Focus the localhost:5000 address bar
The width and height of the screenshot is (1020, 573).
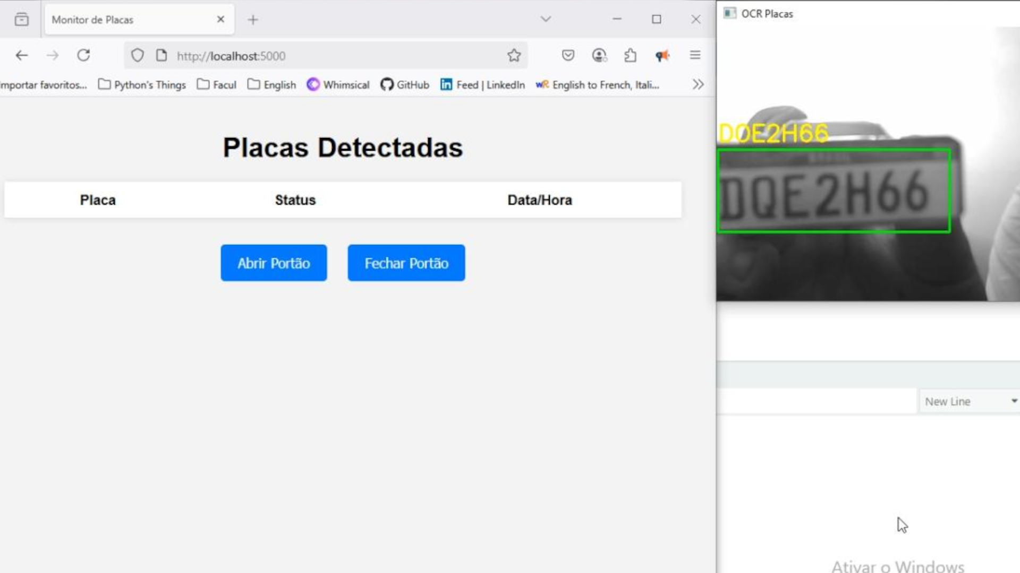click(x=325, y=56)
